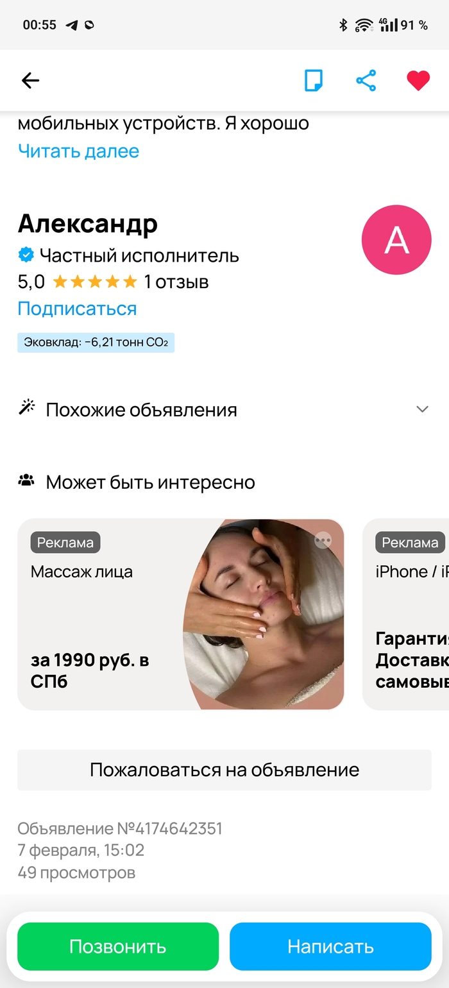This screenshot has width=449, height=988.
Task: Expand the Похожие объявления chevron
Action: coord(422,409)
